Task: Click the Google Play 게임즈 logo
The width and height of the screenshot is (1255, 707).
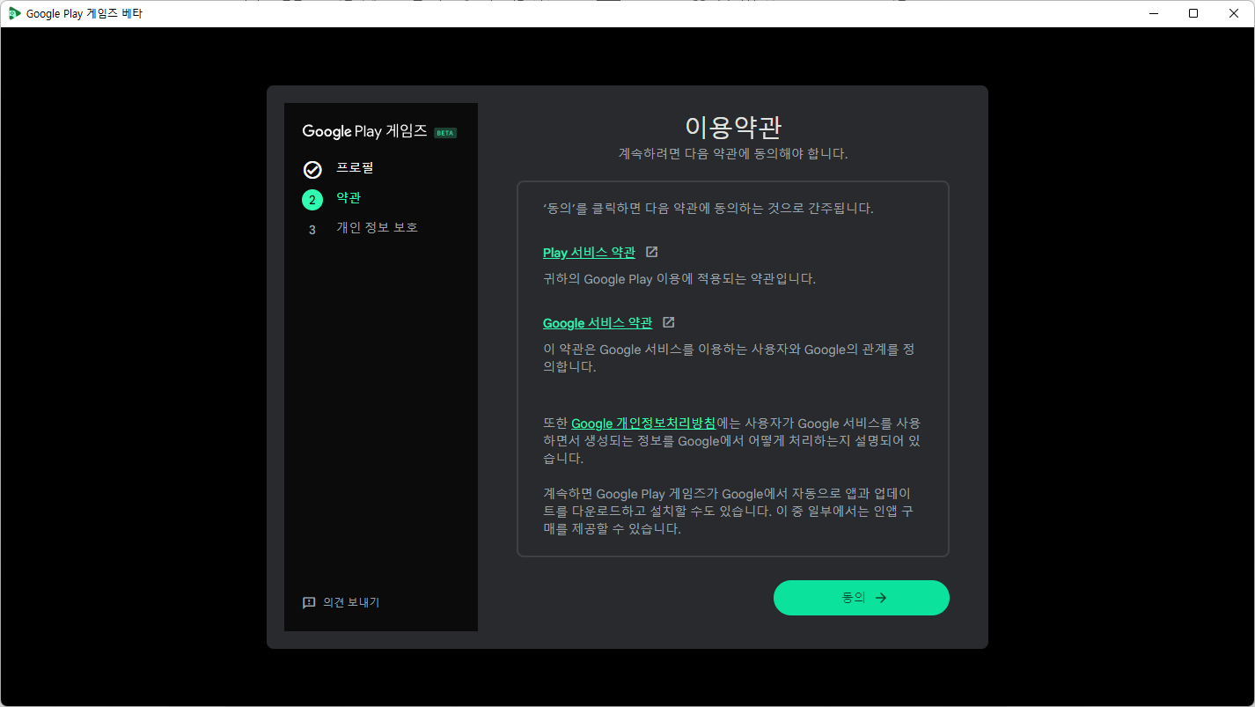Action: tap(364, 131)
